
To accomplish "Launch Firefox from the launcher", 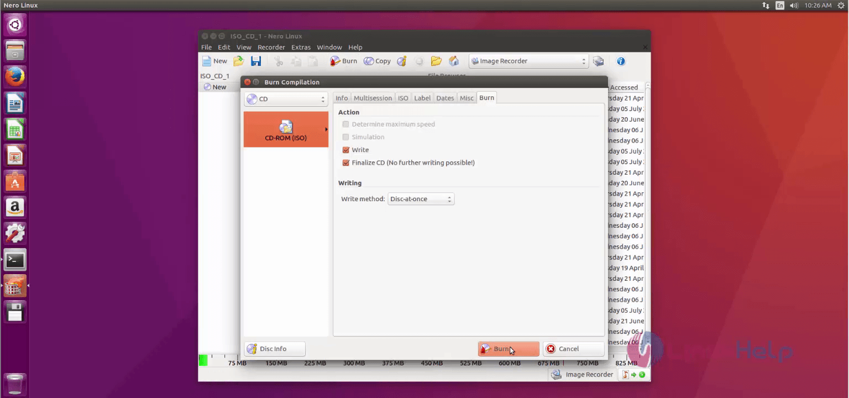I will 15,77.
